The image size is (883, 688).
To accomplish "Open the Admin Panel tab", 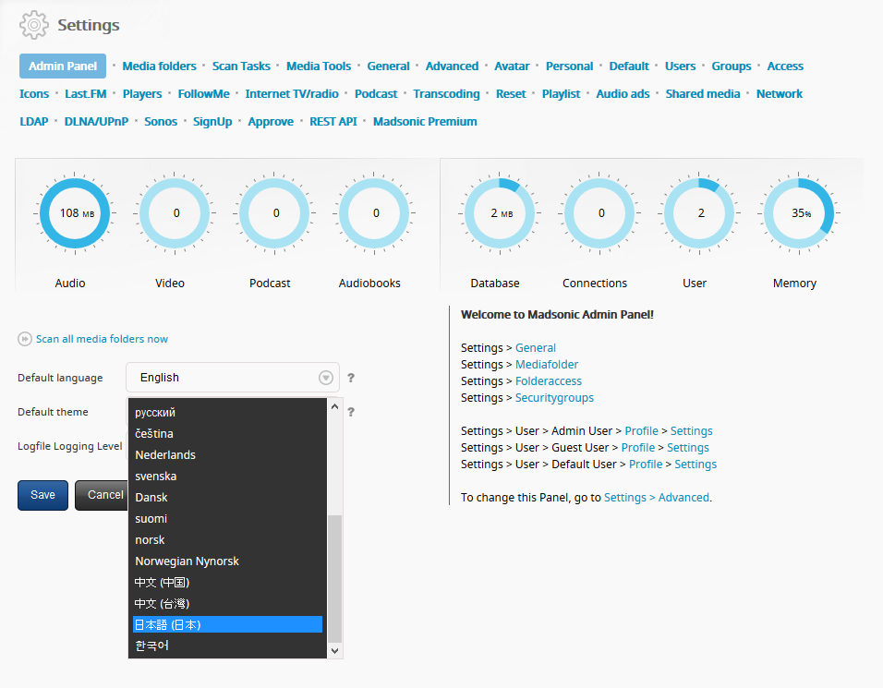I will (63, 66).
